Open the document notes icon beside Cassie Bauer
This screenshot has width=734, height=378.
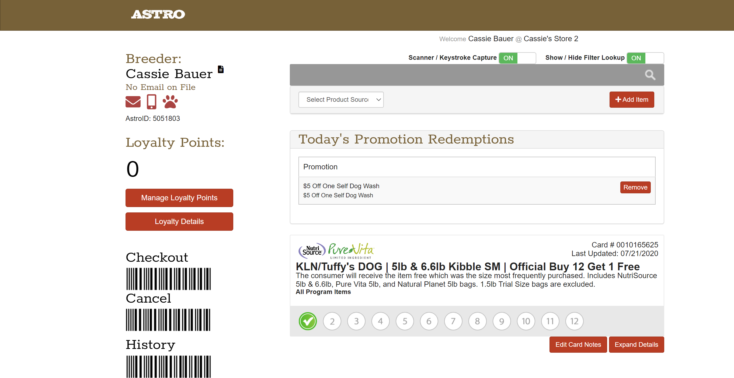click(x=221, y=69)
